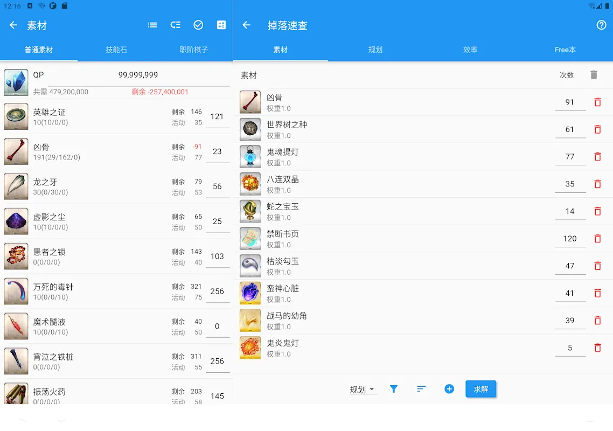613x431 pixels.
Task: Edit the count field for 鬼魂提灯
Action: (570, 157)
